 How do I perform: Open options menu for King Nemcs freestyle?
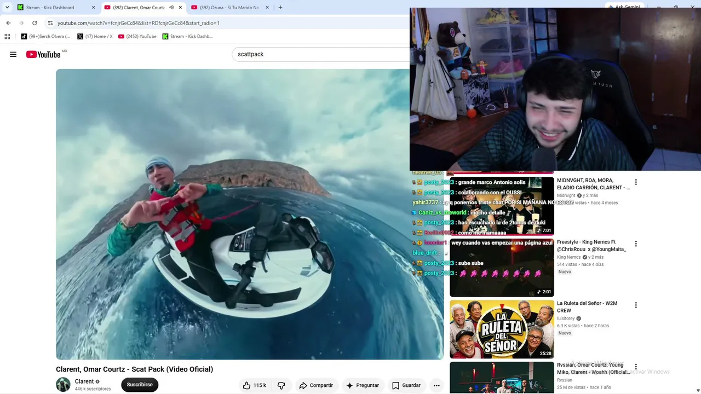pyautogui.click(x=636, y=244)
